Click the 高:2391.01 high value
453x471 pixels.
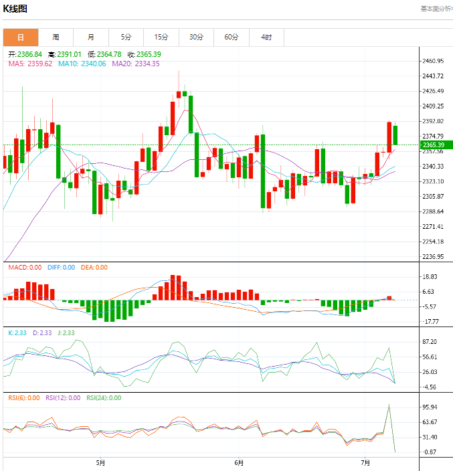65,54
